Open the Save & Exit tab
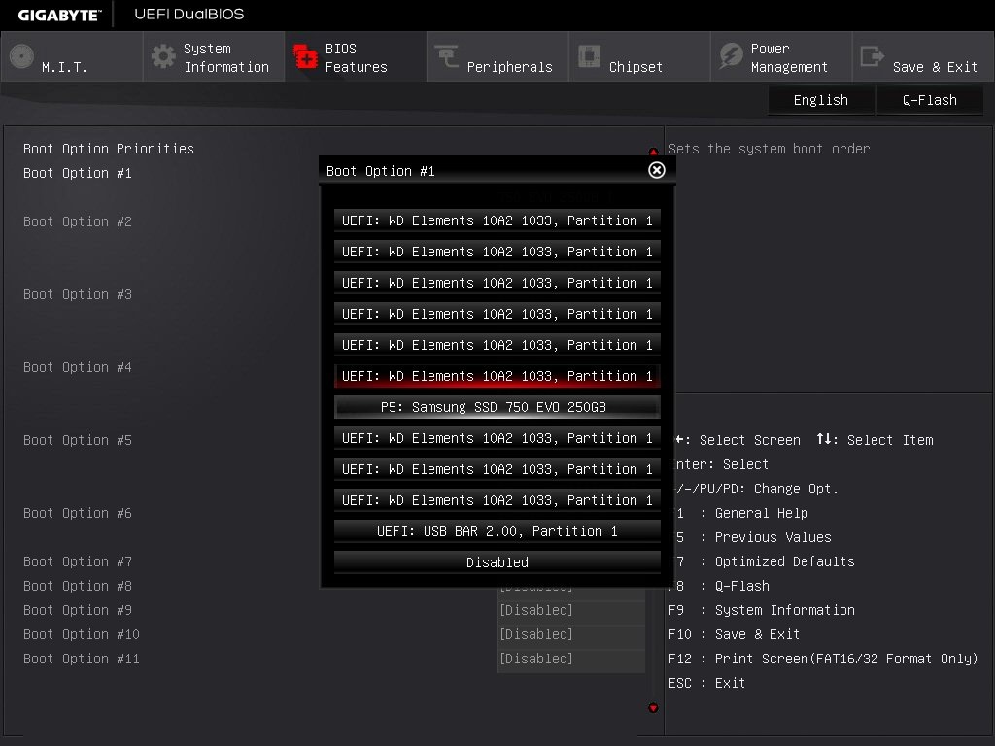 [923, 56]
